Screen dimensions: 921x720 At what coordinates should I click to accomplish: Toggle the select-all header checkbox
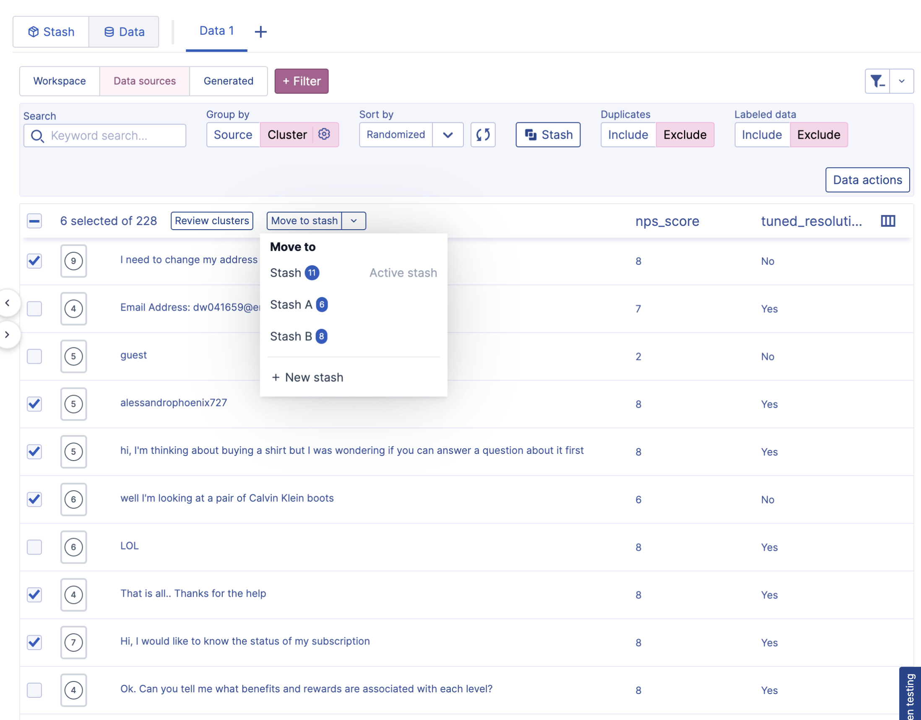(34, 221)
